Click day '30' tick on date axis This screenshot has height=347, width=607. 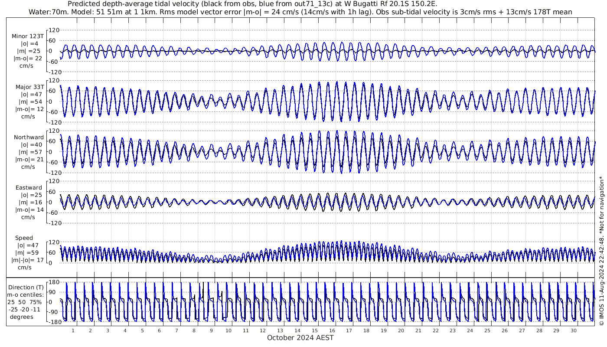click(574, 331)
